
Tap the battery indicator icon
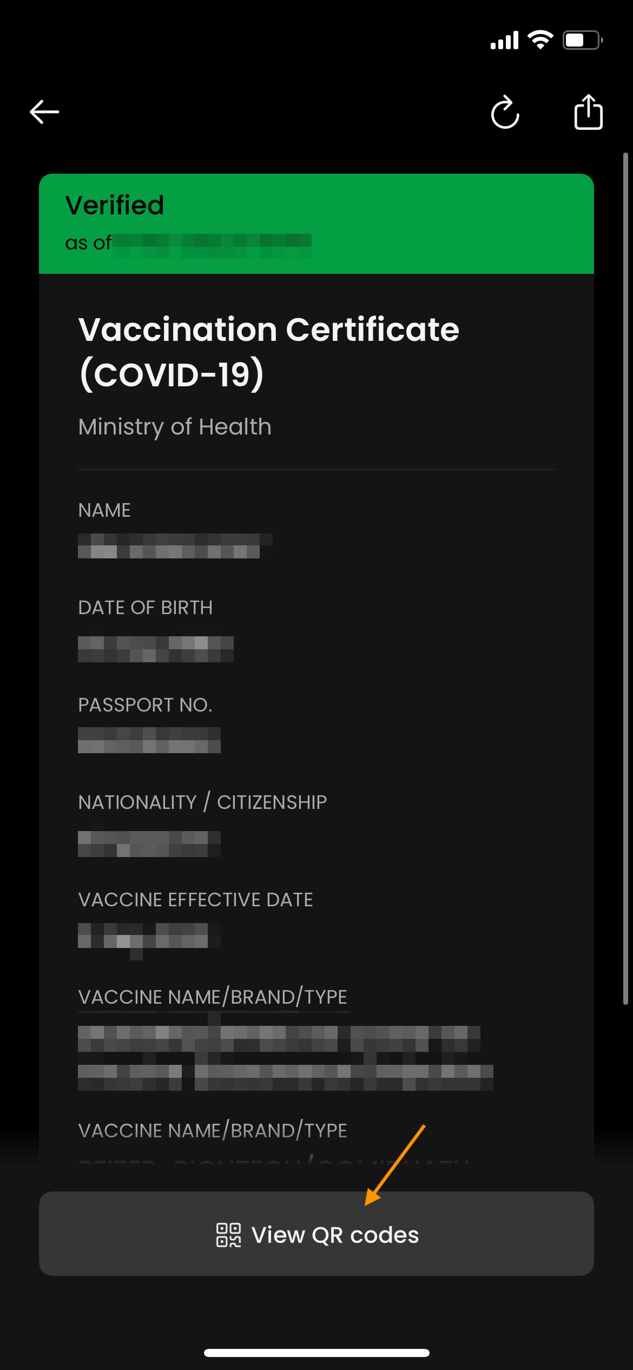pos(583,40)
